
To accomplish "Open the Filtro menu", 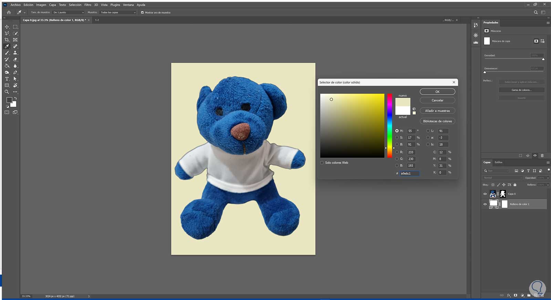I will [x=88, y=5].
